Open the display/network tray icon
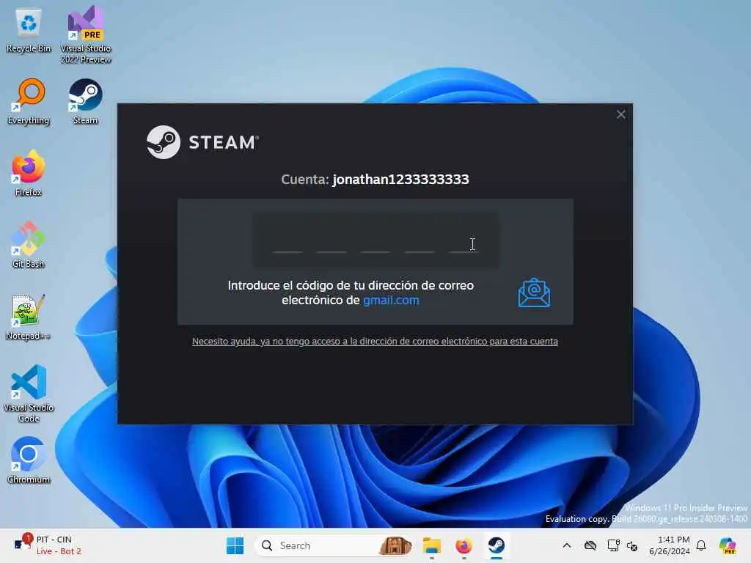Viewport: 751px width, 563px height. click(x=613, y=545)
